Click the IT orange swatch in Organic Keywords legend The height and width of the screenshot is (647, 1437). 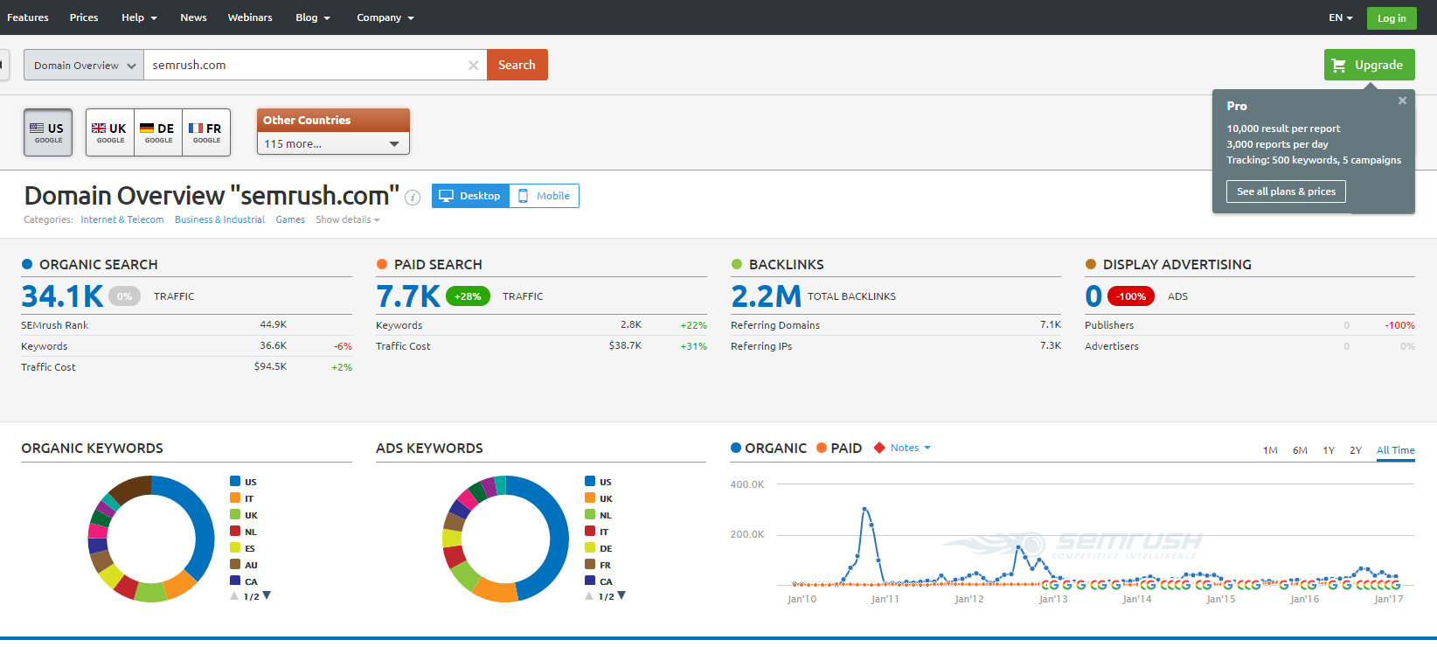235,497
